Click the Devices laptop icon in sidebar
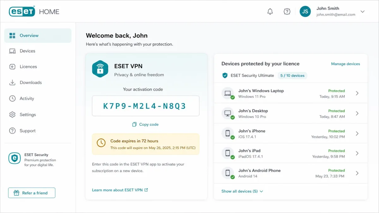The width and height of the screenshot is (379, 213). pyautogui.click(x=12, y=51)
